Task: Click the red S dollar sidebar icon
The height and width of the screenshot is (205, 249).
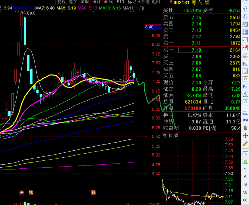Action: point(245,128)
